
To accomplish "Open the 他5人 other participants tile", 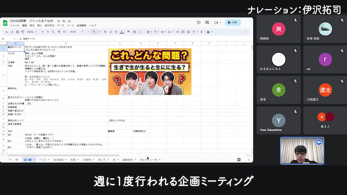I will pos(325,120).
